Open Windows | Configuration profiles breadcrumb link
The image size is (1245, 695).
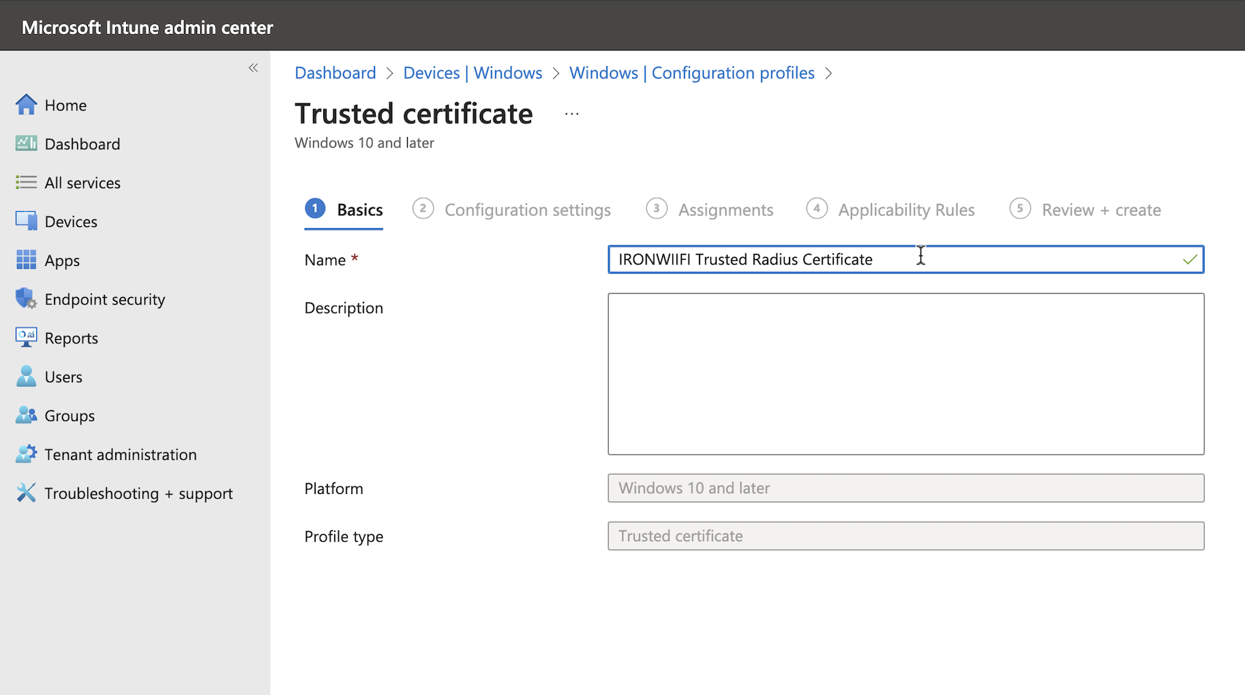pos(691,72)
